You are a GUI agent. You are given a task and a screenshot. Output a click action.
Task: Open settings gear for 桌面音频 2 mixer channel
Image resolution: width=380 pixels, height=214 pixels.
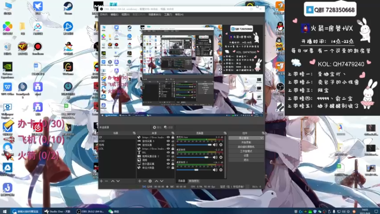(221, 170)
